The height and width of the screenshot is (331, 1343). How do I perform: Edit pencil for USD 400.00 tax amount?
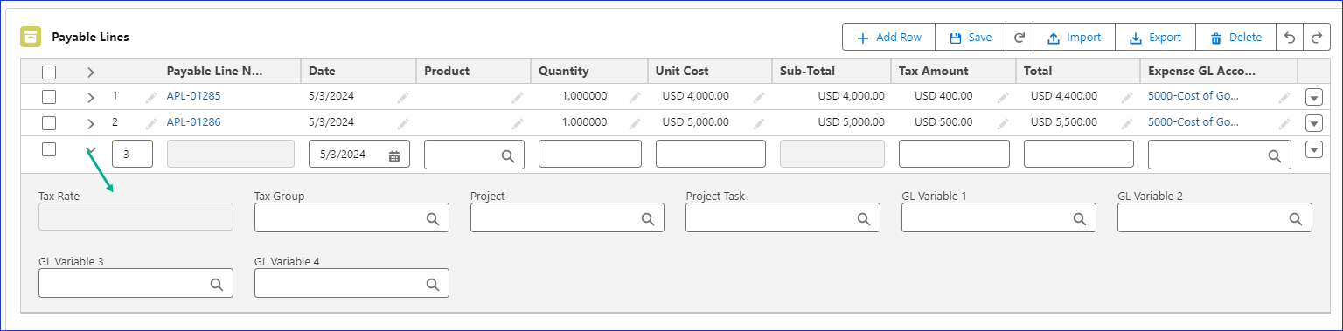pos(1003,98)
